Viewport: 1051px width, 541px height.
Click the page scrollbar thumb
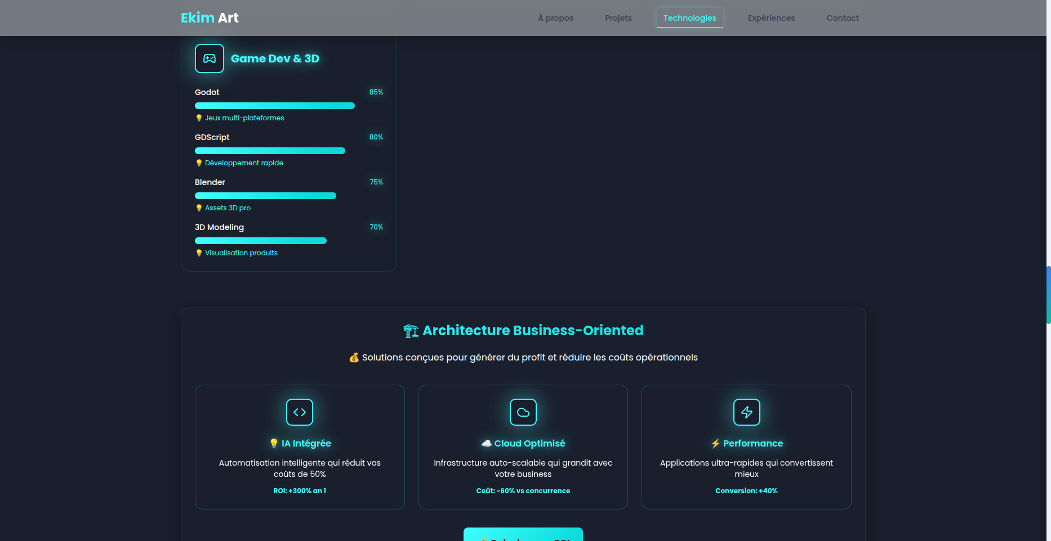pos(1048,295)
